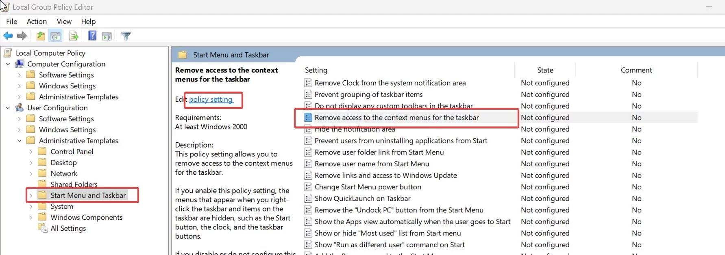
Task: Select Software Settings under User Configuration
Action: pyautogui.click(x=66, y=118)
